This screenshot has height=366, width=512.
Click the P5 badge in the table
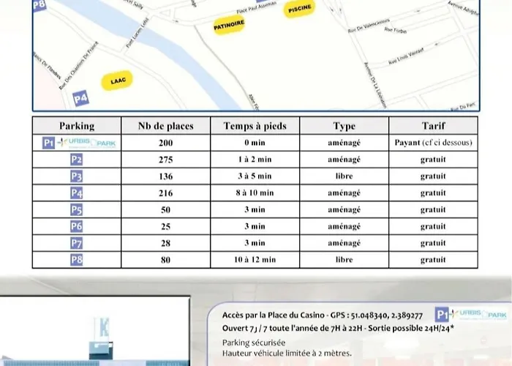point(76,210)
